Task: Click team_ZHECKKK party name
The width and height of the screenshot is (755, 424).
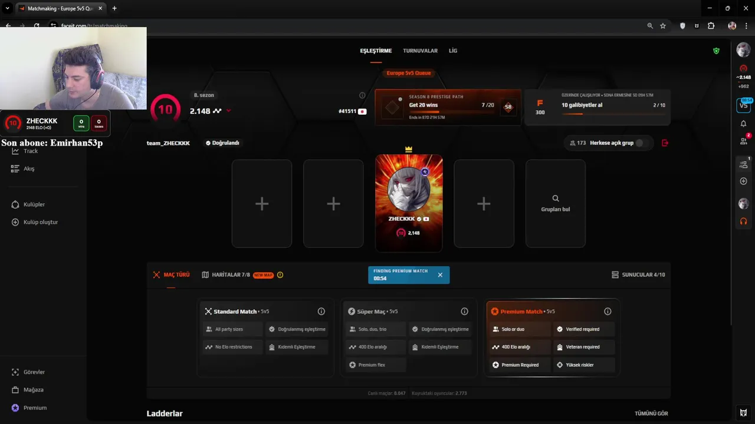Action: tap(168, 143)
